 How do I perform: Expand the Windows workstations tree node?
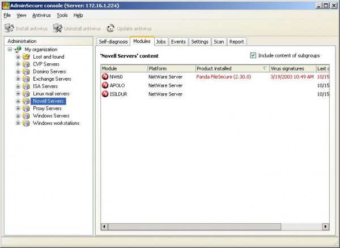tap(18, 123)
